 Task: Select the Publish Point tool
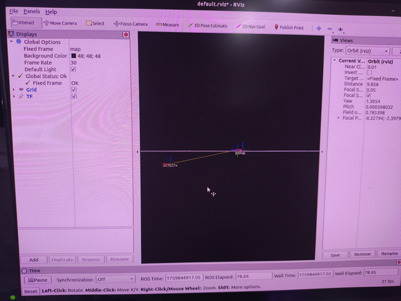click(x=289, y=27)
